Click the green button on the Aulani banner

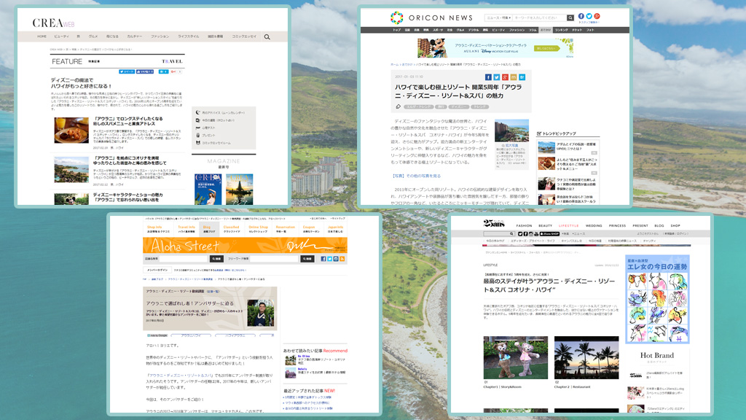(x=546, y=48)
